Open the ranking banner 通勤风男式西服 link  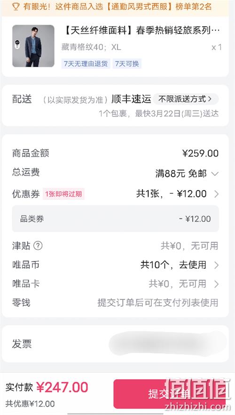tap(139, 7)
